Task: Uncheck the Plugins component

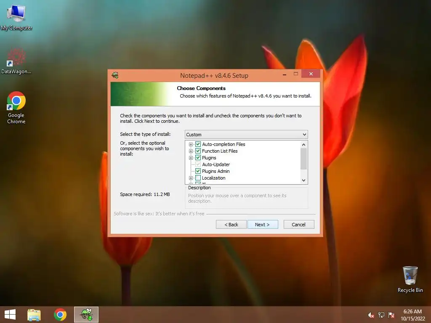Action: coord(198,158)
